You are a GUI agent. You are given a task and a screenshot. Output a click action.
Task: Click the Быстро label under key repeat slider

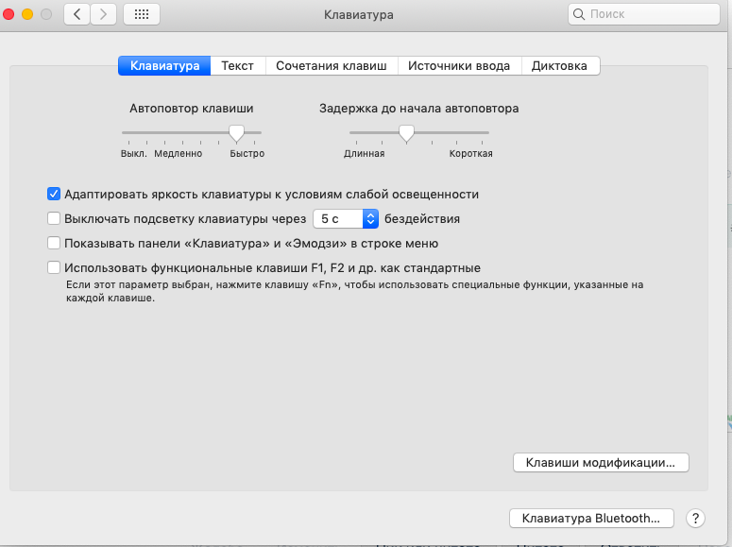[x=247, y=154]
